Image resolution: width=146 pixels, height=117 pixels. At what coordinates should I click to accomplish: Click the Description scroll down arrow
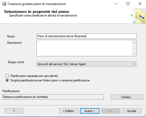point(134,54)
